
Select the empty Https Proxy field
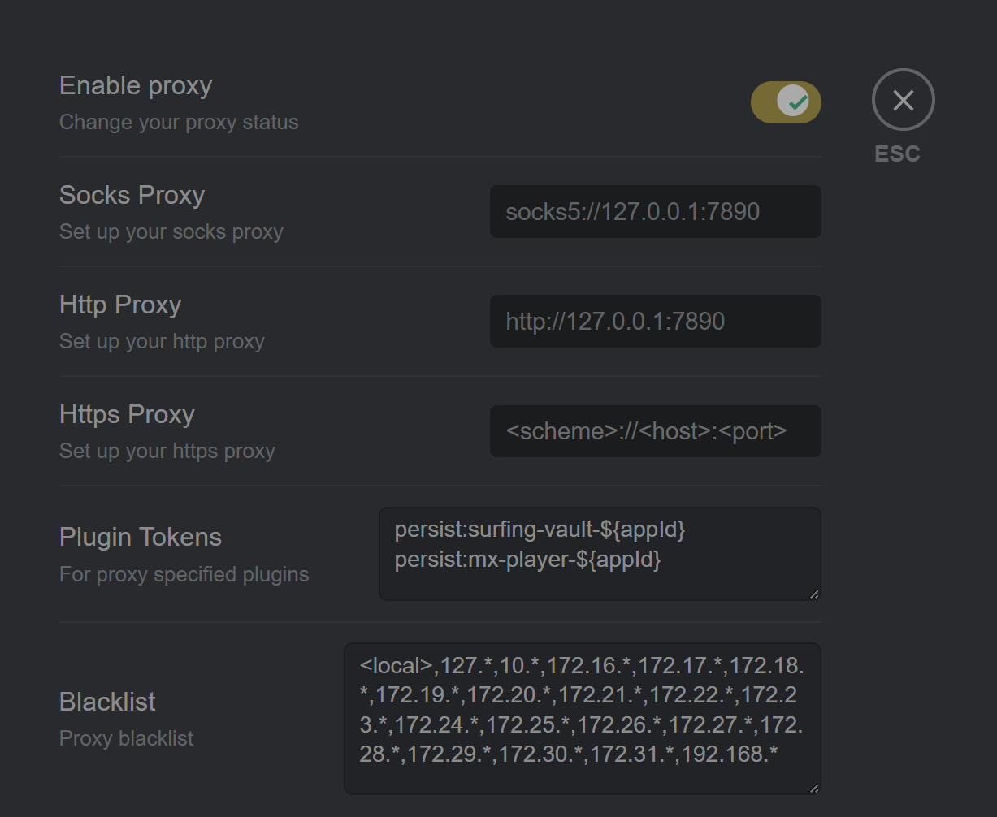click(x=655, y=430)
